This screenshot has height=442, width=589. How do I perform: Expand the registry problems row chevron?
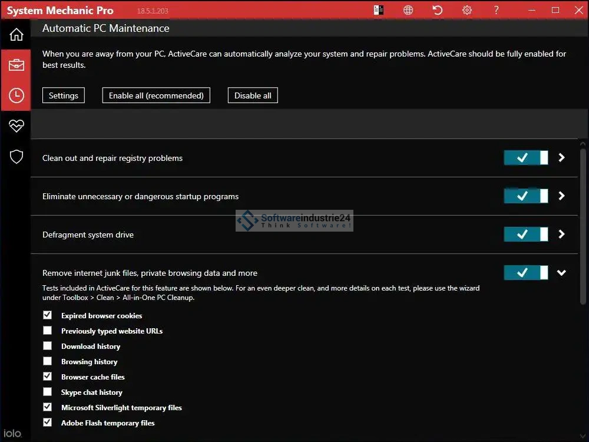click(561, 158)
